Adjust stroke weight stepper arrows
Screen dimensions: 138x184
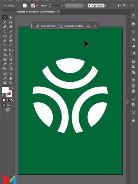click(50, 6)
